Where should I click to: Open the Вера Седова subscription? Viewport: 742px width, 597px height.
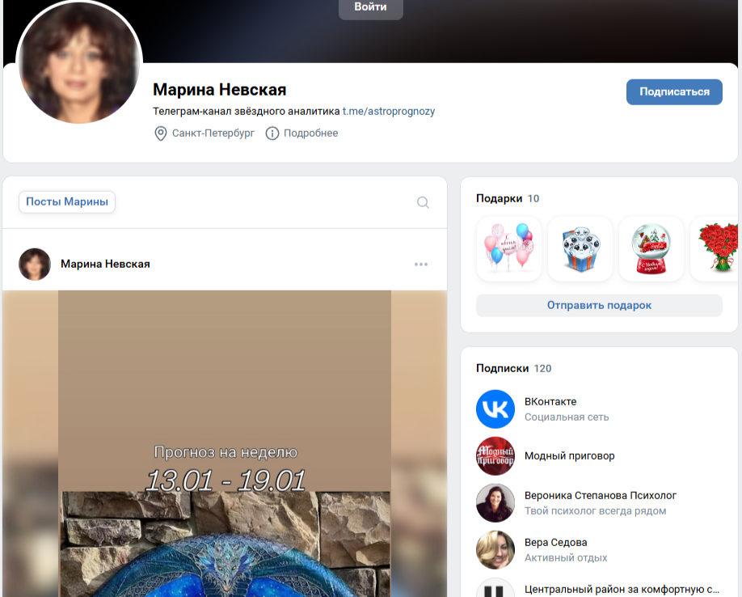tap(555, 543)
